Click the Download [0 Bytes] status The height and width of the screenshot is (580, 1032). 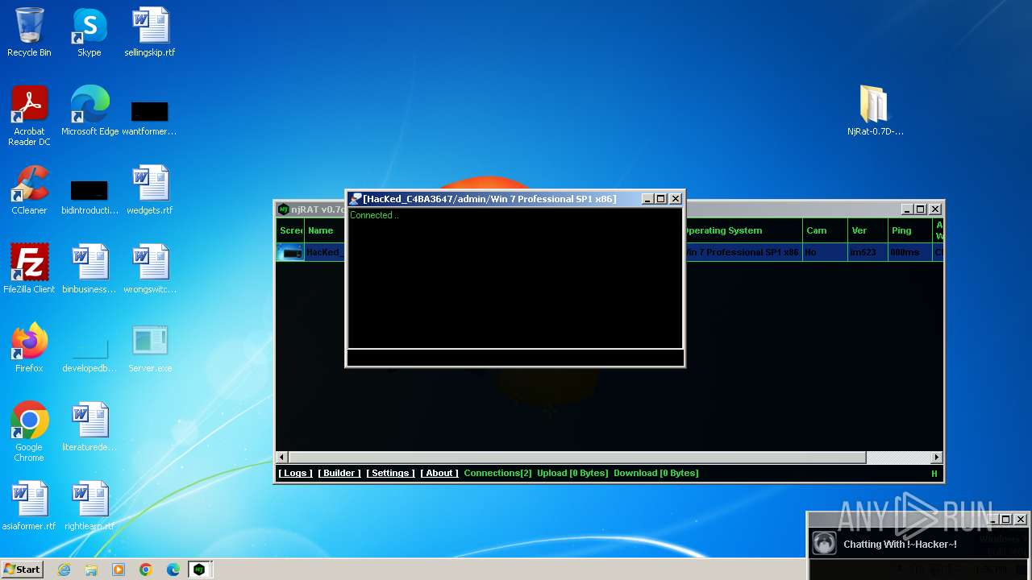point(656,473)
